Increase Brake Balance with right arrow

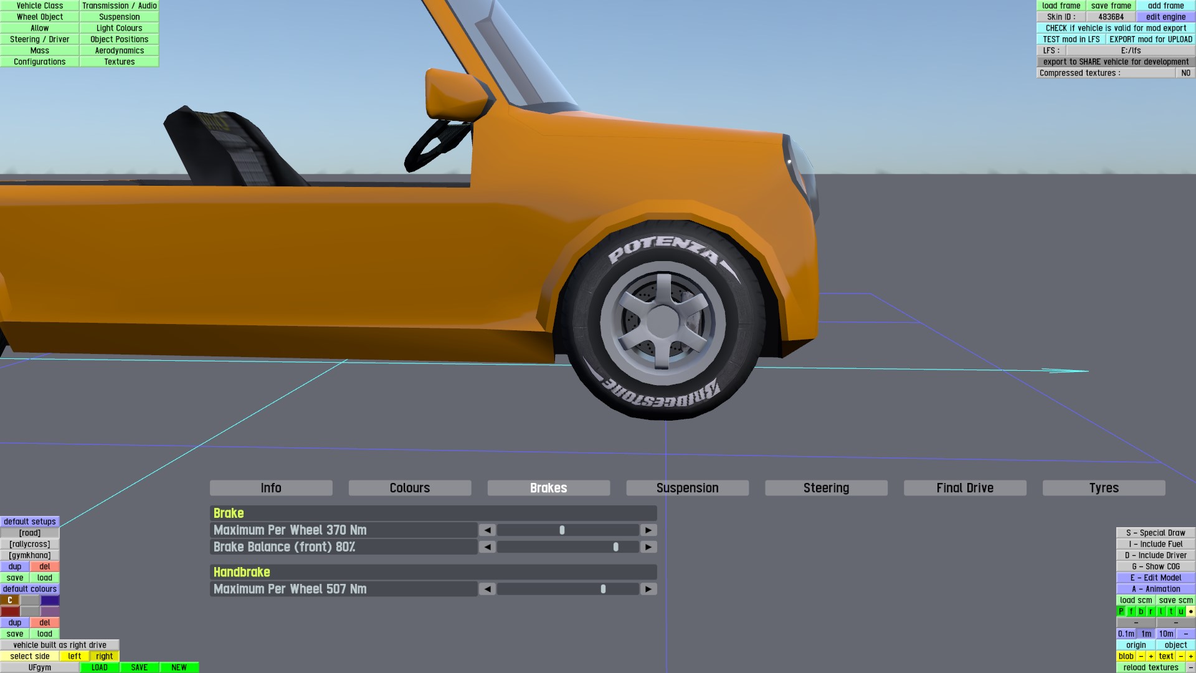tap(648, 547)
